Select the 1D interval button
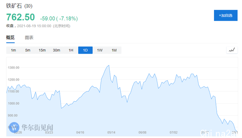This screenshot has height=138, width=242. (x=85, y=50)
